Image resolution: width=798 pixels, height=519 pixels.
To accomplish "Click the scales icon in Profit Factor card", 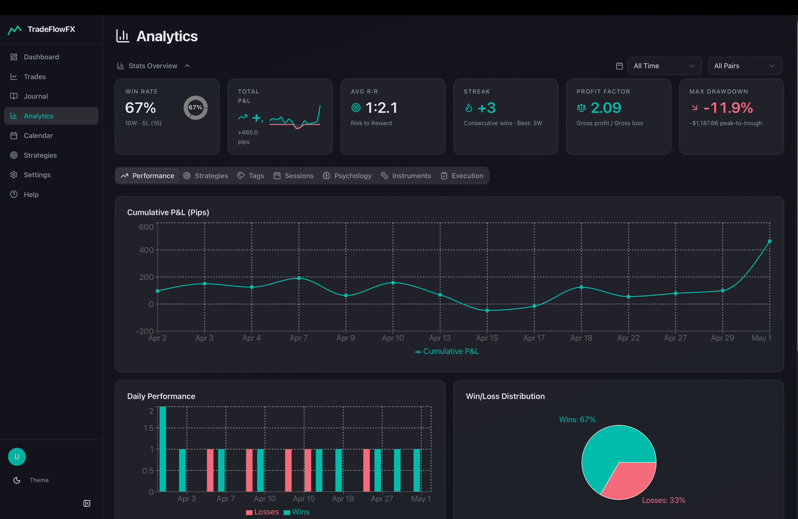I will coord(581,108).
